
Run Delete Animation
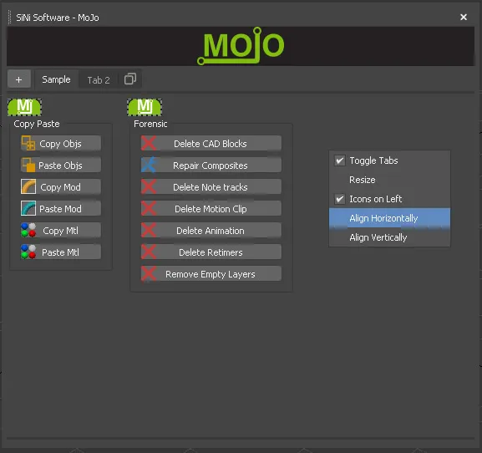(211, 231)
